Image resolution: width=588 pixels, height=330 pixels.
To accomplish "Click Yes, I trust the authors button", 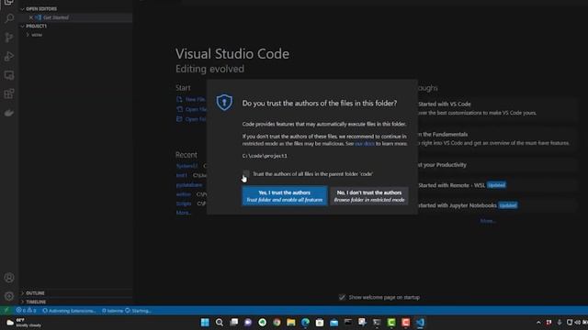I will point(284,196).
